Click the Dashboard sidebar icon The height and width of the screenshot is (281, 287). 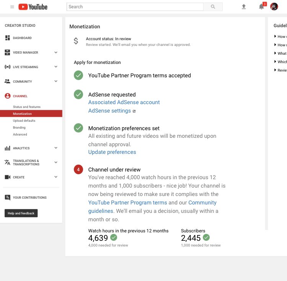click(8, 38)
